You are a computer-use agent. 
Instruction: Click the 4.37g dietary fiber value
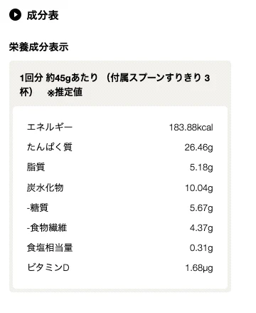click(x=201, y=228)
